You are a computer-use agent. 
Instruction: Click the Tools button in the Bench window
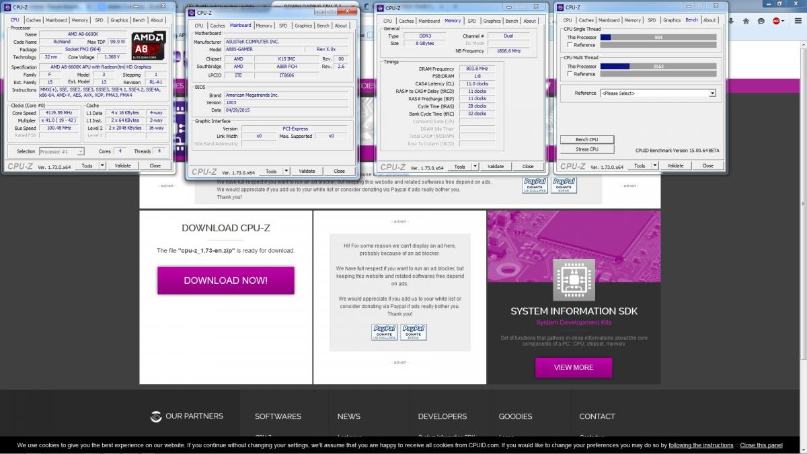pos(639,165)
